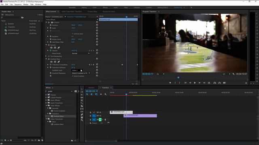Select the Zoom magnifier tool
259x145 pixels.
pos(82,120)
